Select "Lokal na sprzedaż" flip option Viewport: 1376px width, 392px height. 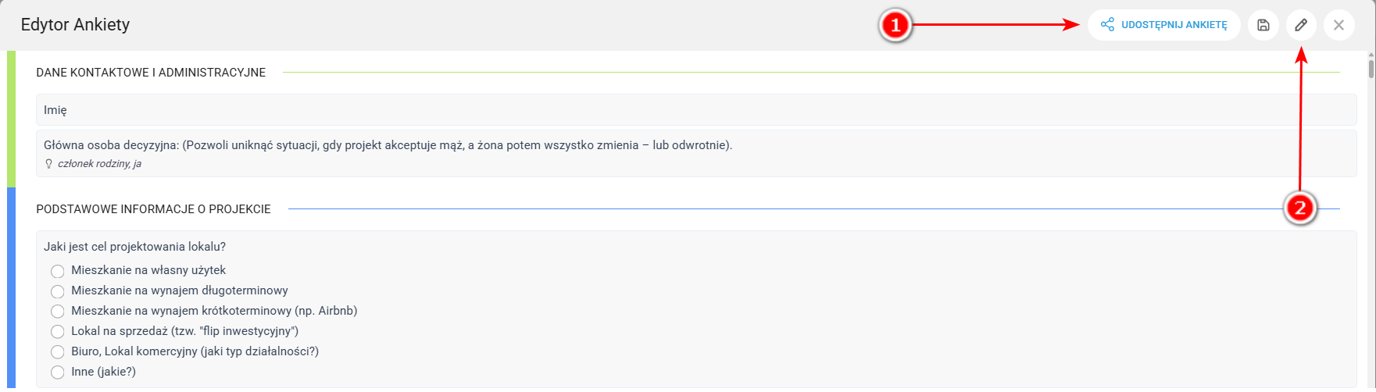click(57, 332)
